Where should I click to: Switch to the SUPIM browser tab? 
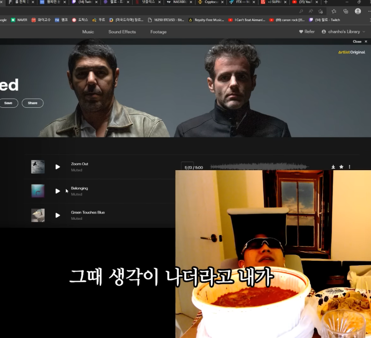pyautogui.click(x=274, y=2)
